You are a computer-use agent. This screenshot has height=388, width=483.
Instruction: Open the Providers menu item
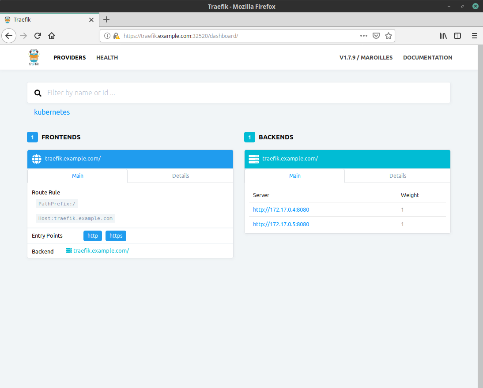70,57
